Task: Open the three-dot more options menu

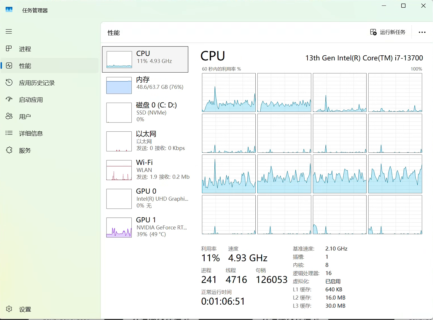Action: 422,32
